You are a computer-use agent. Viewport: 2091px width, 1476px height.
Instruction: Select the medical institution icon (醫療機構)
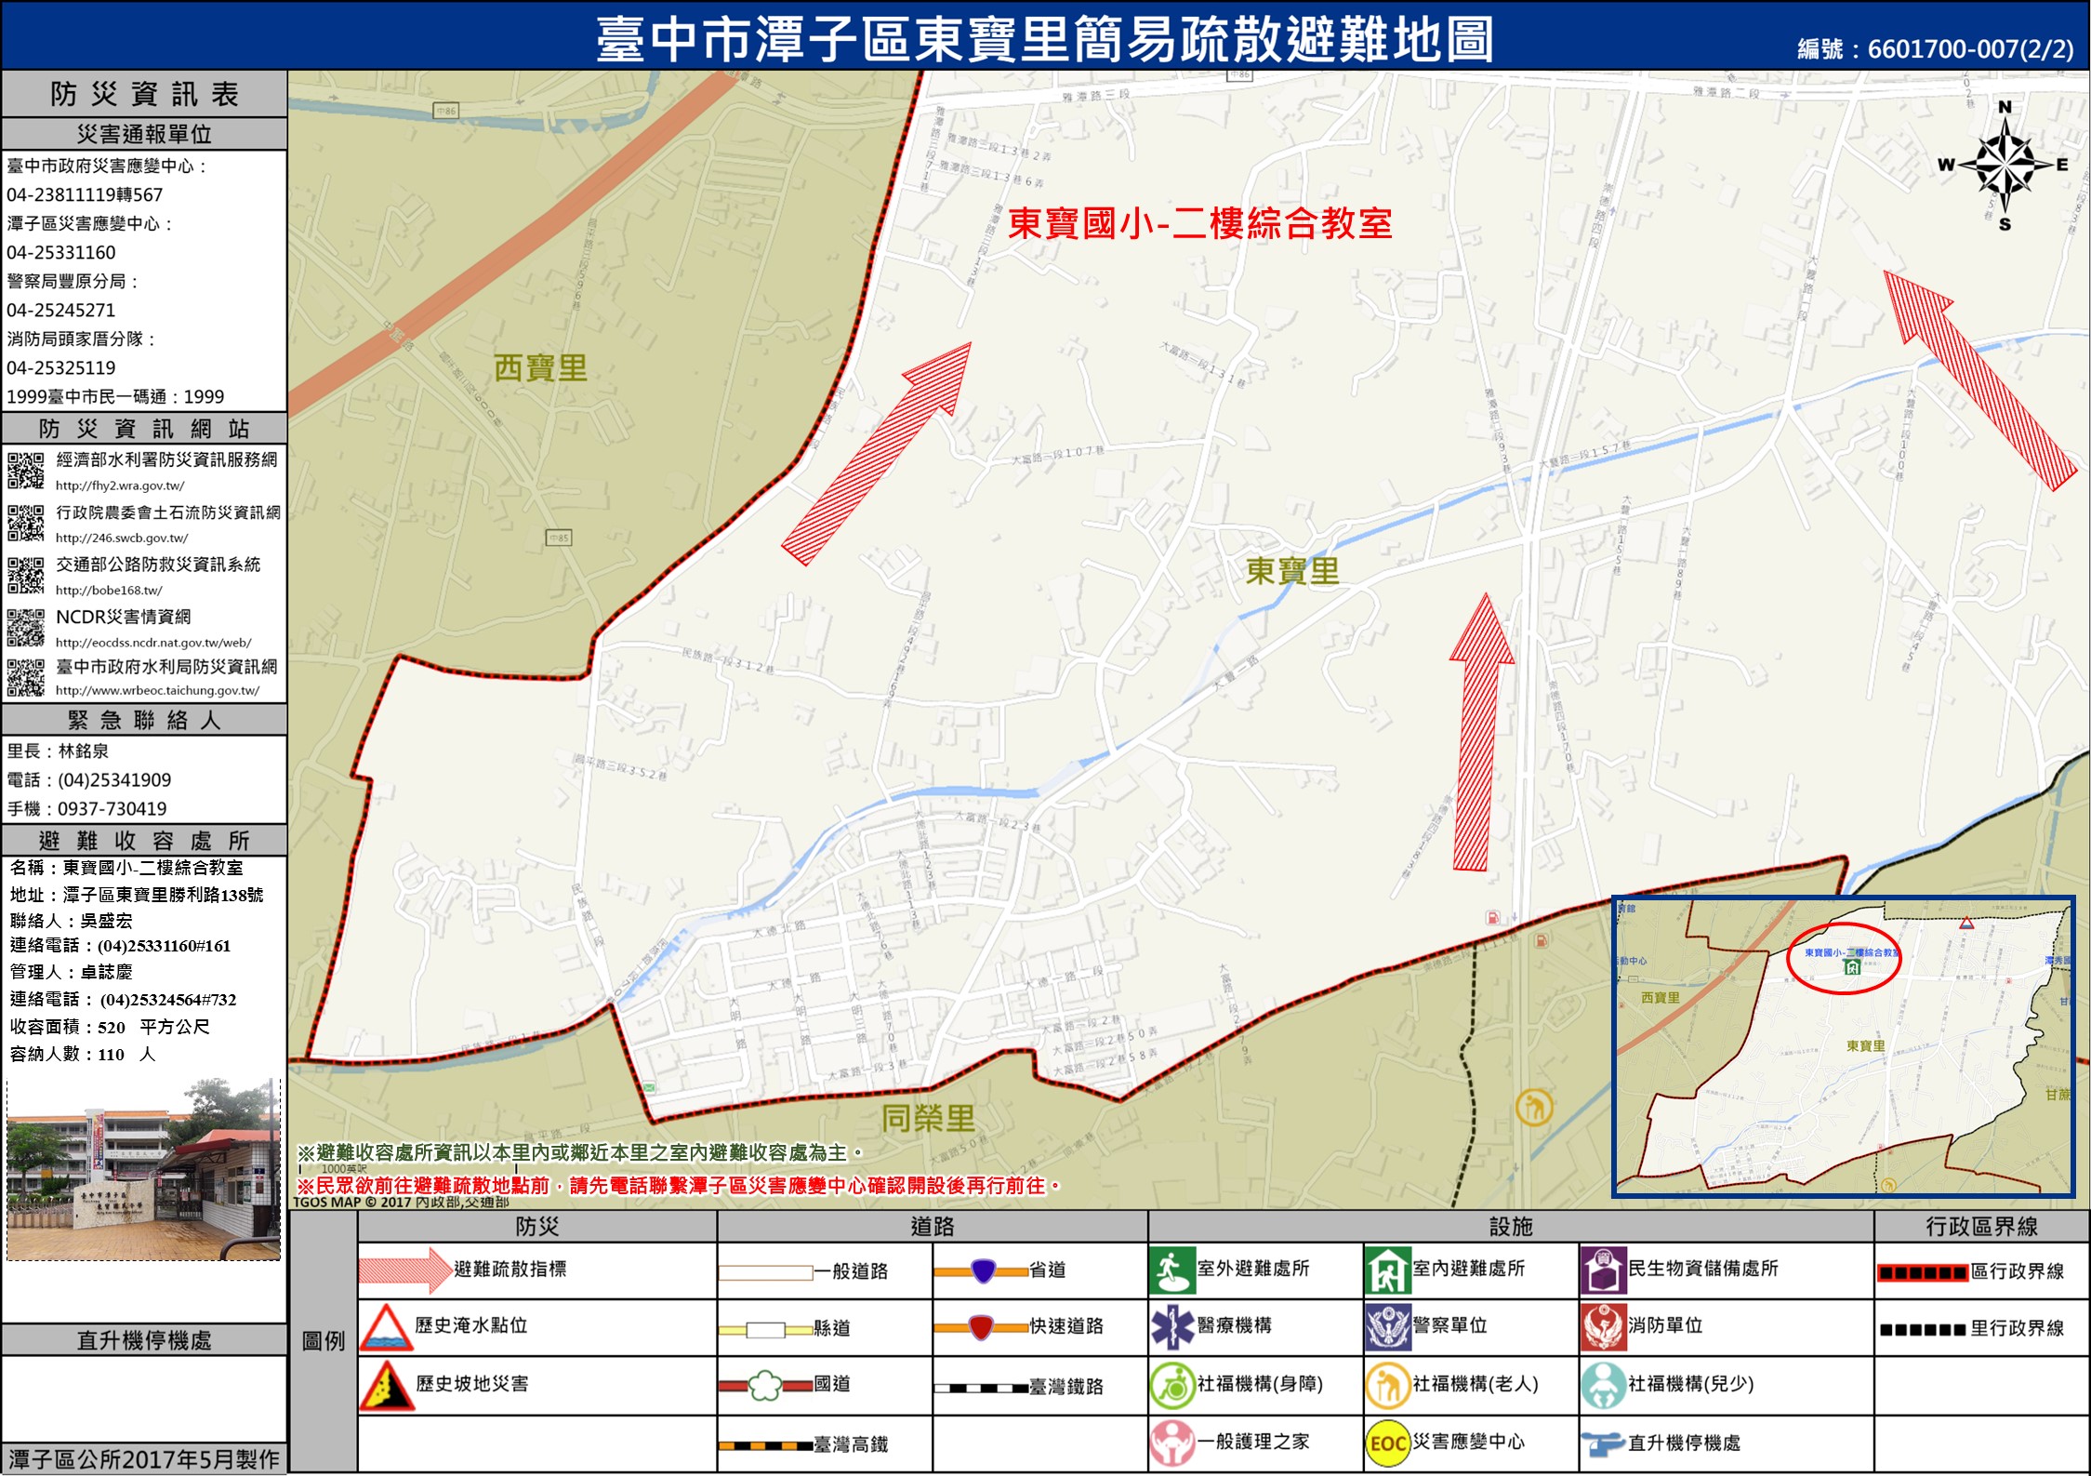tap(1171, 1326)
